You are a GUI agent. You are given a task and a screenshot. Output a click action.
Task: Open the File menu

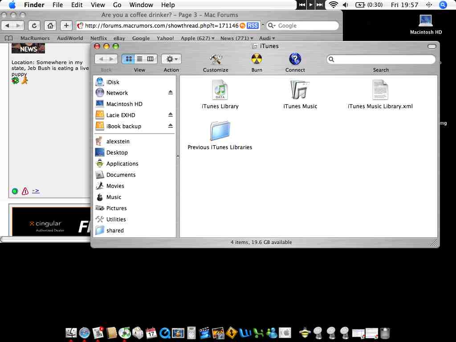pyautogui.click(x=57, y=4)
